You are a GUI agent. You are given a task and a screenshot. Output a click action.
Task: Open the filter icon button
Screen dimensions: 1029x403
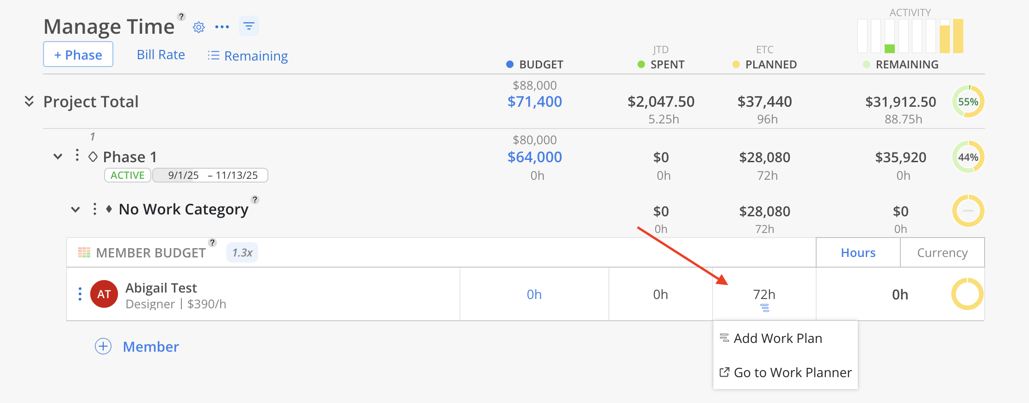249,26
